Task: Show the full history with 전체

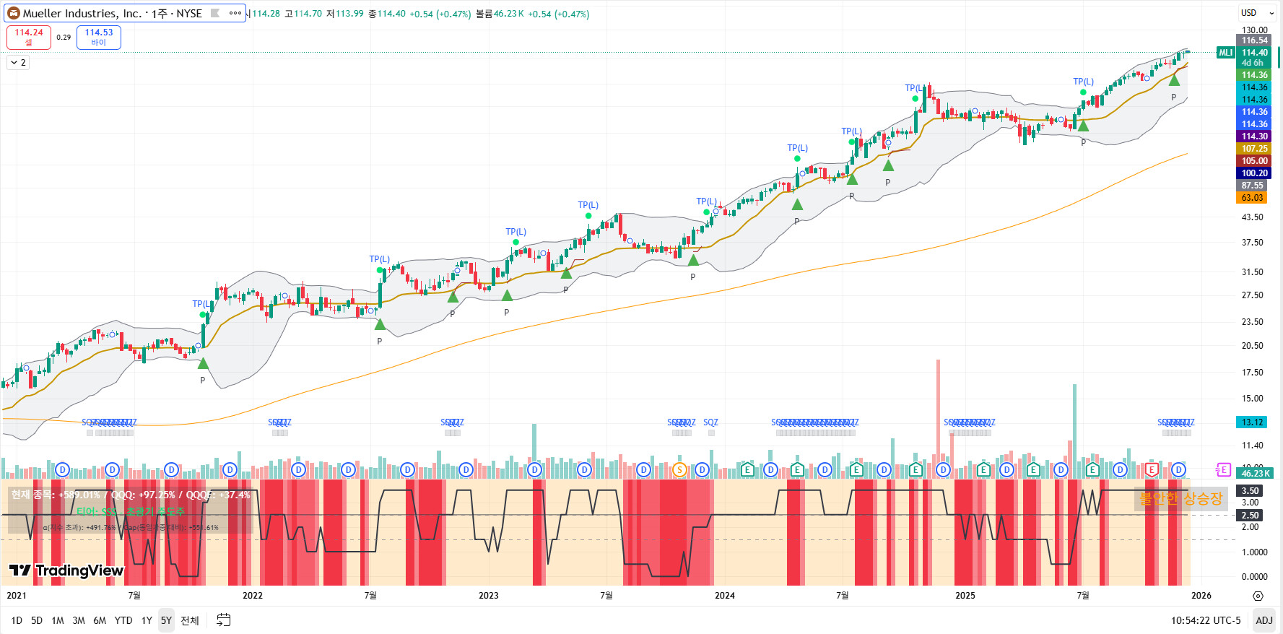Action: [190, 620]
